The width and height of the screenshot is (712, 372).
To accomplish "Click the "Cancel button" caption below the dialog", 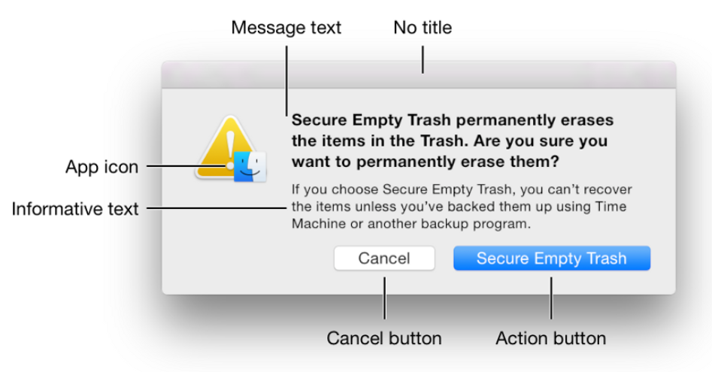I will 383,338.
